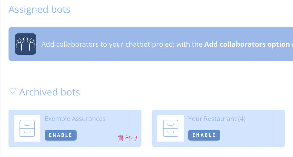Open the Exemple Assurances bot card
Viewport: 293px width, 157px height.
pos(75,128)
